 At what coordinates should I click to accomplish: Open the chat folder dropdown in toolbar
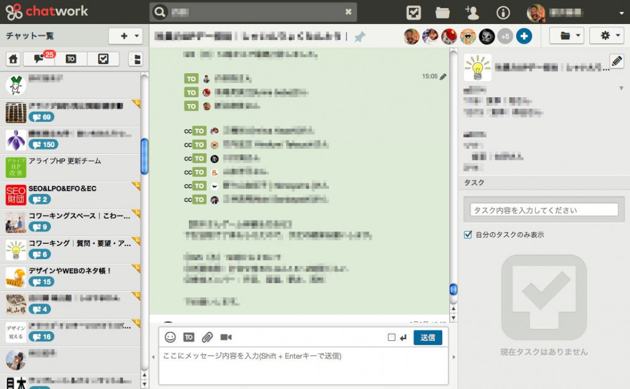[x=567, y=36]
